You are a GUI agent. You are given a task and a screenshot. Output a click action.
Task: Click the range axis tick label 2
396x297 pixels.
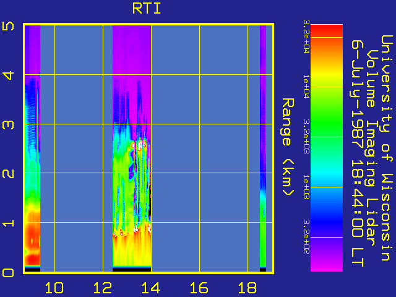point(8,174)
